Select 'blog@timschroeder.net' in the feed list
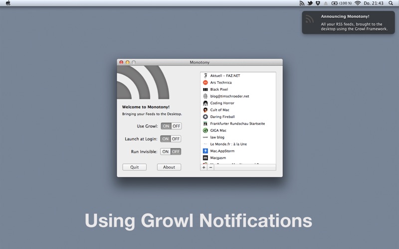 point(238,96)
